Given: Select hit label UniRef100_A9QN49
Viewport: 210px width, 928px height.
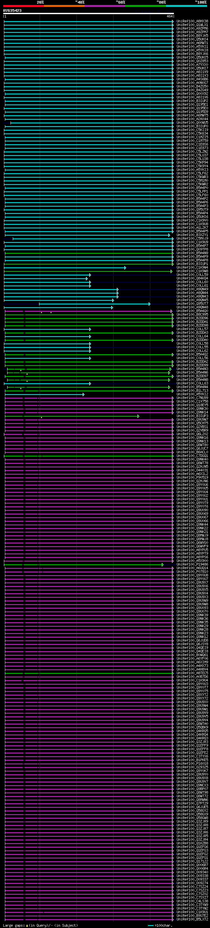Looking at the screenshot, I should (x=192, y=289).
